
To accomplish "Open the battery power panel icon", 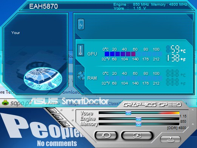I will 81,24.
